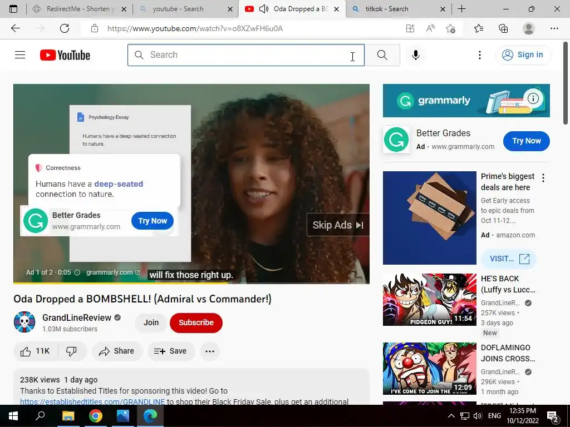
Task: Click the search magnifier button
Action: pos(382,55)
